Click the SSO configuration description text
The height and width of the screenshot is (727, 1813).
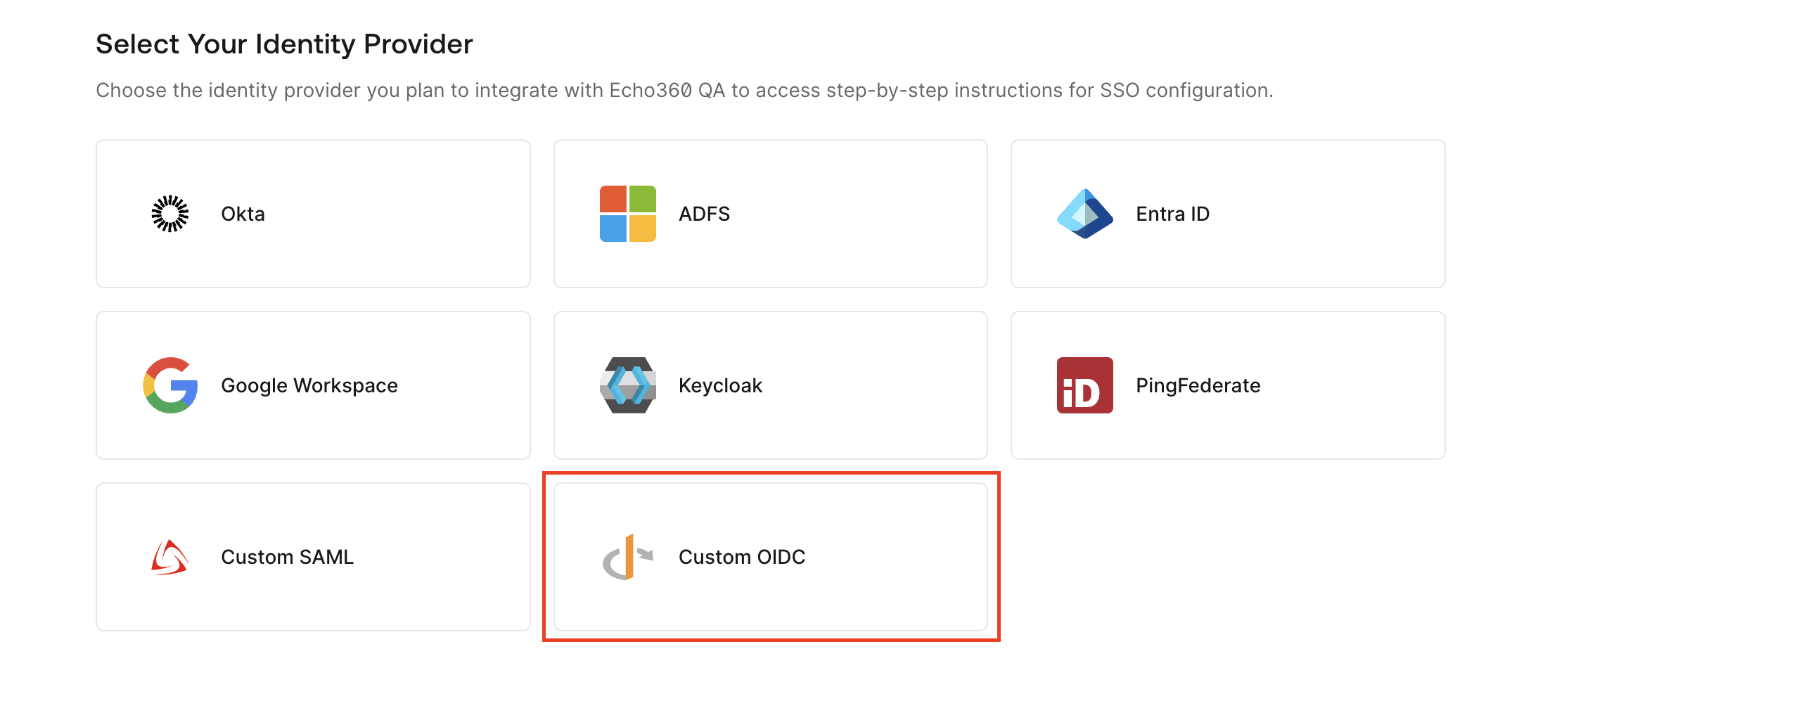[684, 90]
